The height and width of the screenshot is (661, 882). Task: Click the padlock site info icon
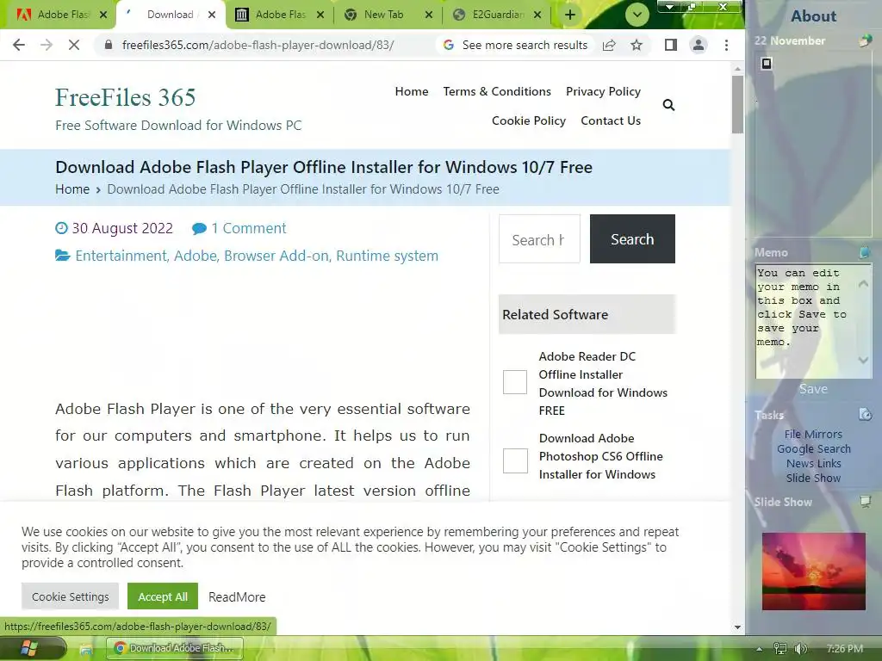[109, 45]
